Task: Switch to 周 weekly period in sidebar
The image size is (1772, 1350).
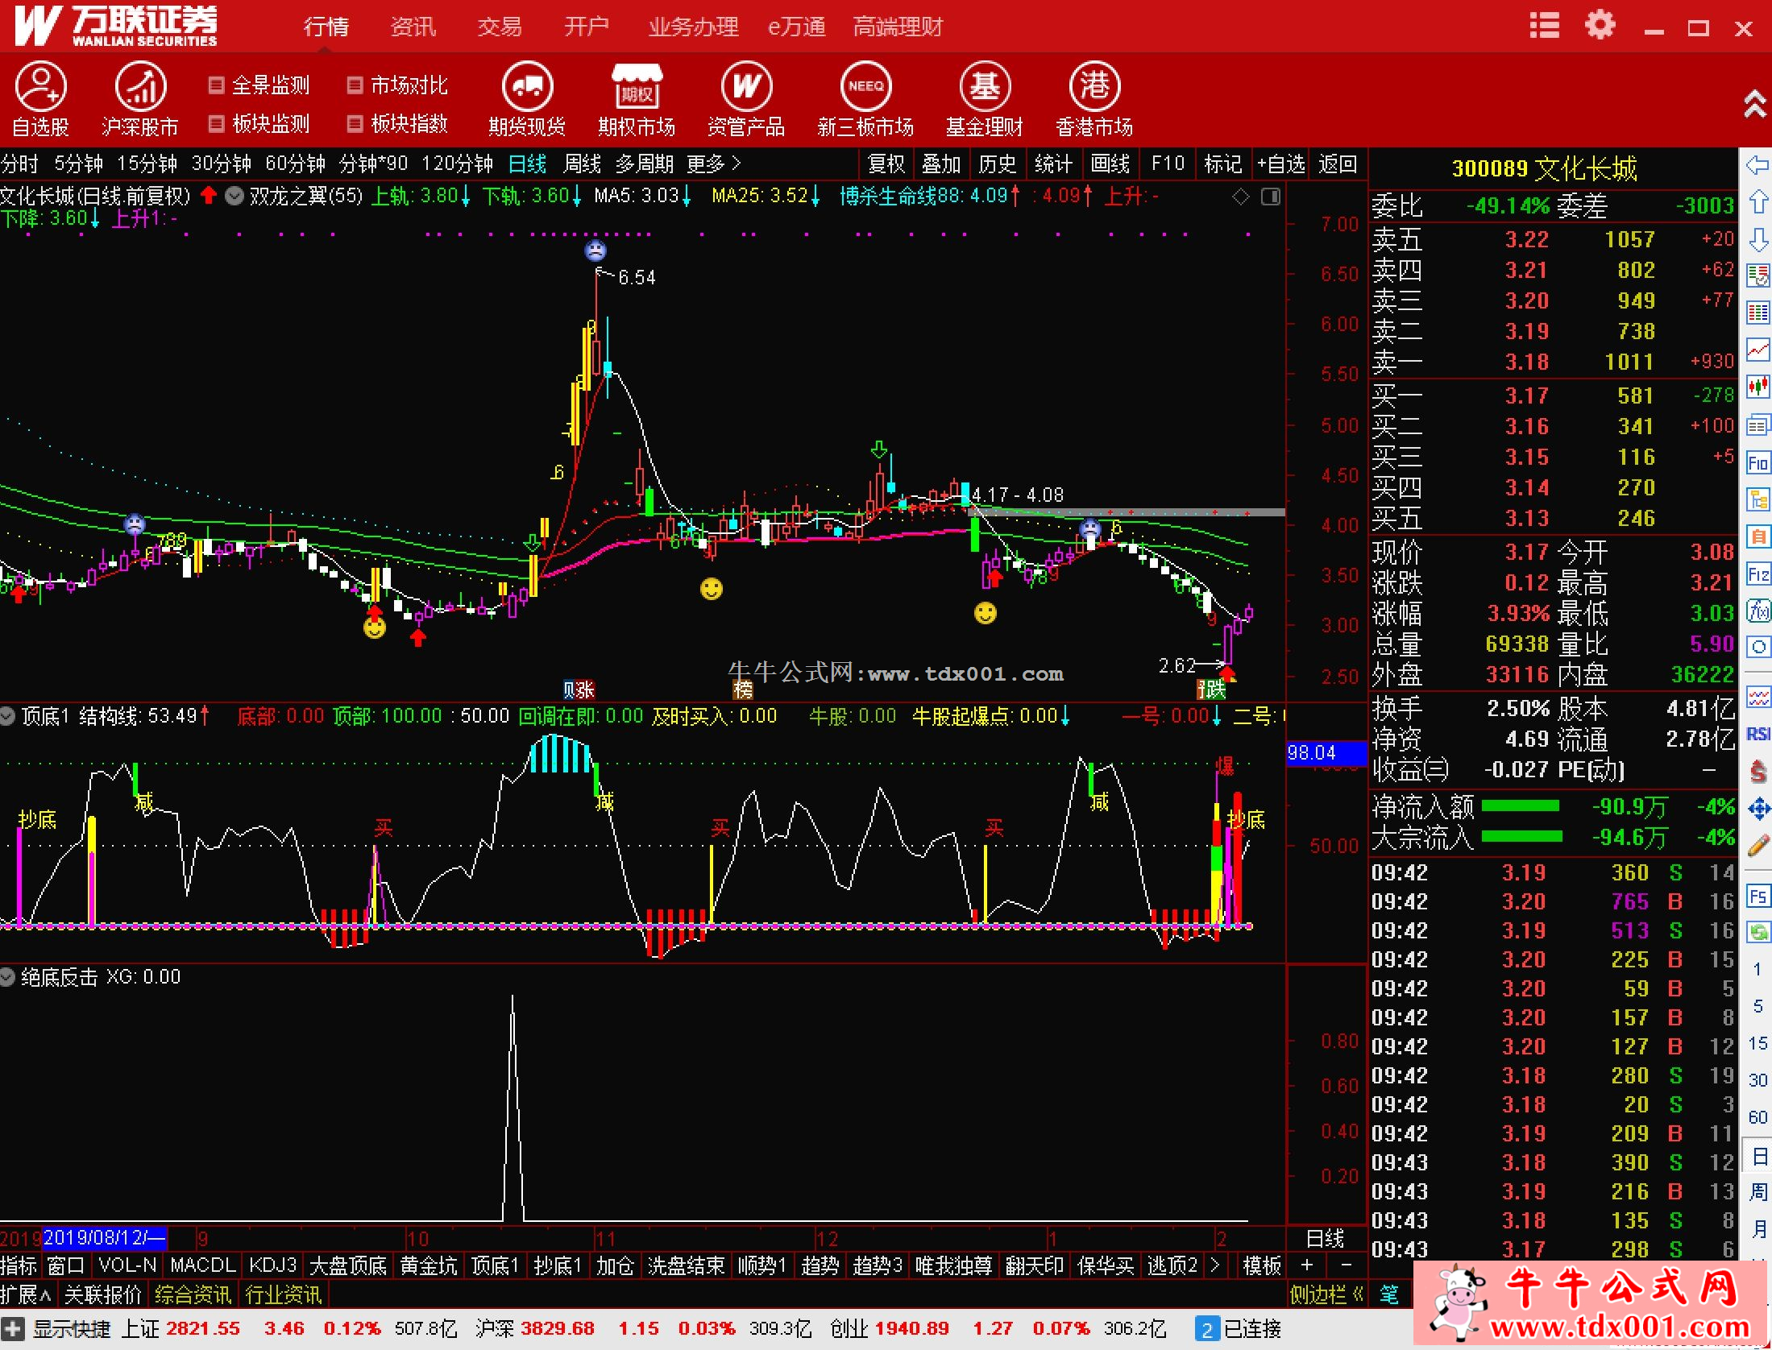Action: tap(1758, 1192)
